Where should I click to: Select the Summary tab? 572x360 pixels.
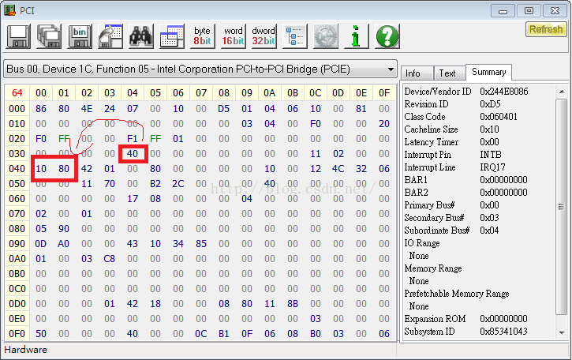489,72
